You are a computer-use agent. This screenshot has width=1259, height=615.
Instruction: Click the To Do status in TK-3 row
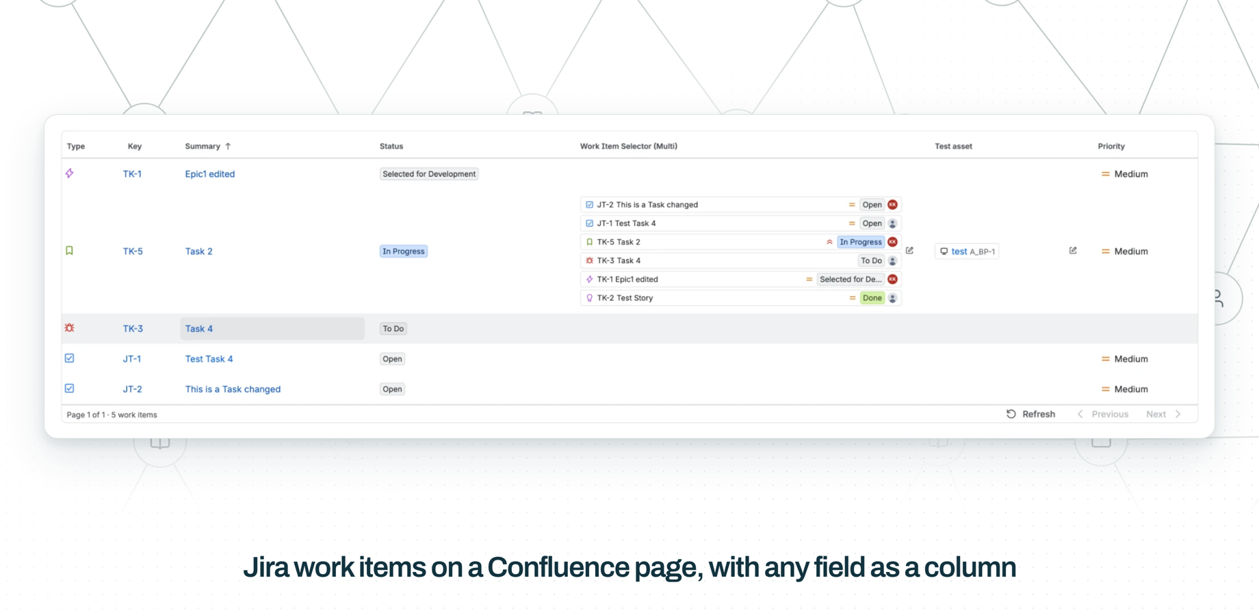[393, 329]
